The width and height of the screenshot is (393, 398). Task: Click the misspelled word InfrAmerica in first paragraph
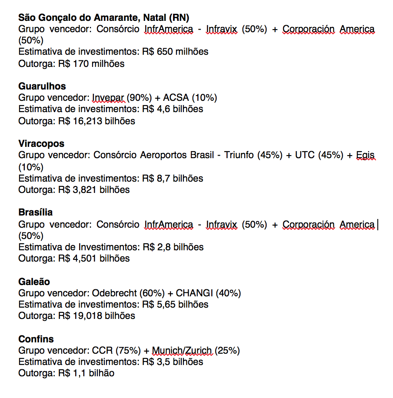[x=169, y=29]
